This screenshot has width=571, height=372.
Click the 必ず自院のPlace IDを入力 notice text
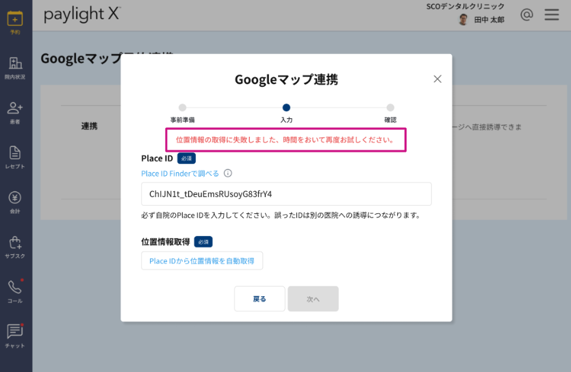pos(281,215)
